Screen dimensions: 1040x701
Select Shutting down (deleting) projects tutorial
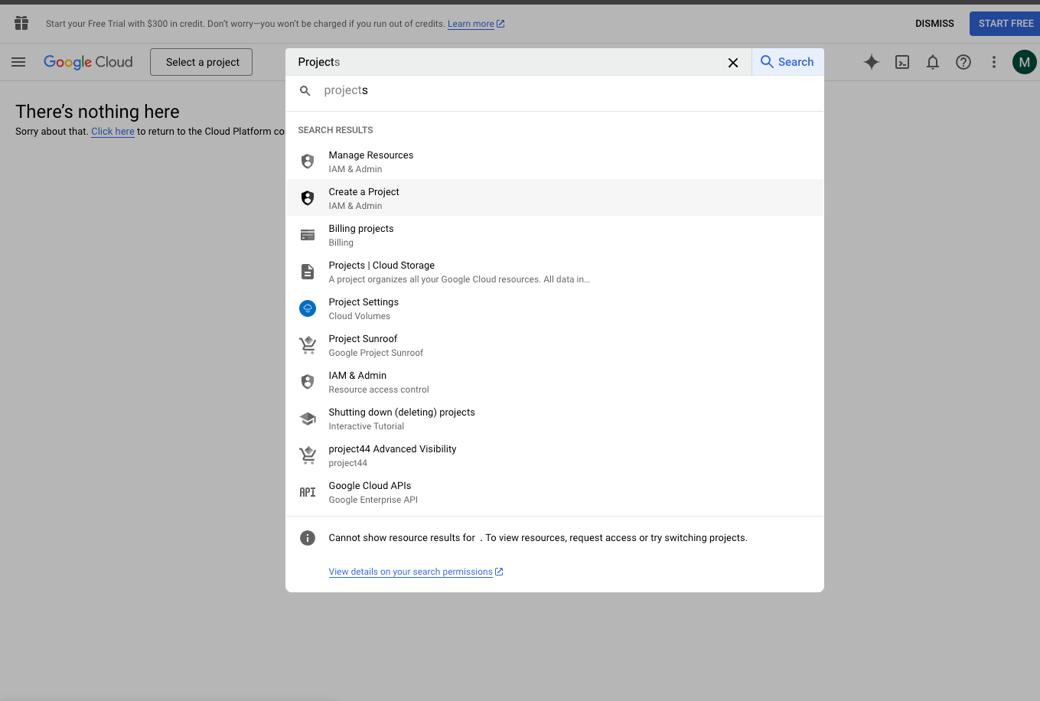tap(402, 419)
